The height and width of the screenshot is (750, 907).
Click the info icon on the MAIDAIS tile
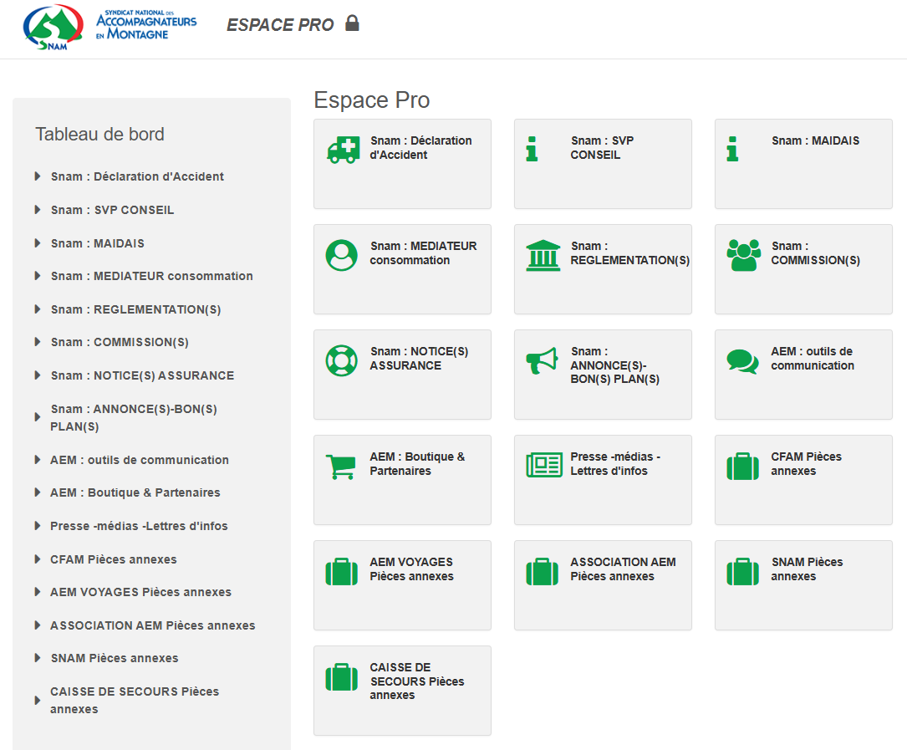pyautogui.click(x=732, y=149)
